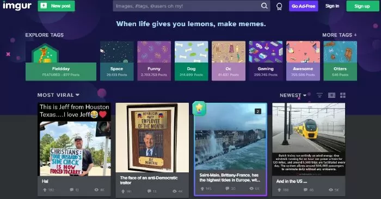Click the 'And in the US ...' title
Image resolution: width=381 pixels, height=199 pixels.
coord(292,181)
